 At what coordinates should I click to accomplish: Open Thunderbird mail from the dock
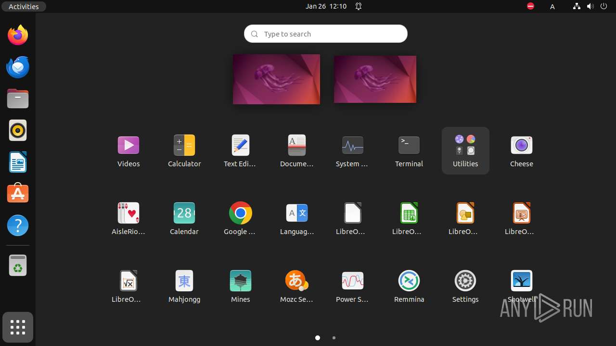pos(18,67)
